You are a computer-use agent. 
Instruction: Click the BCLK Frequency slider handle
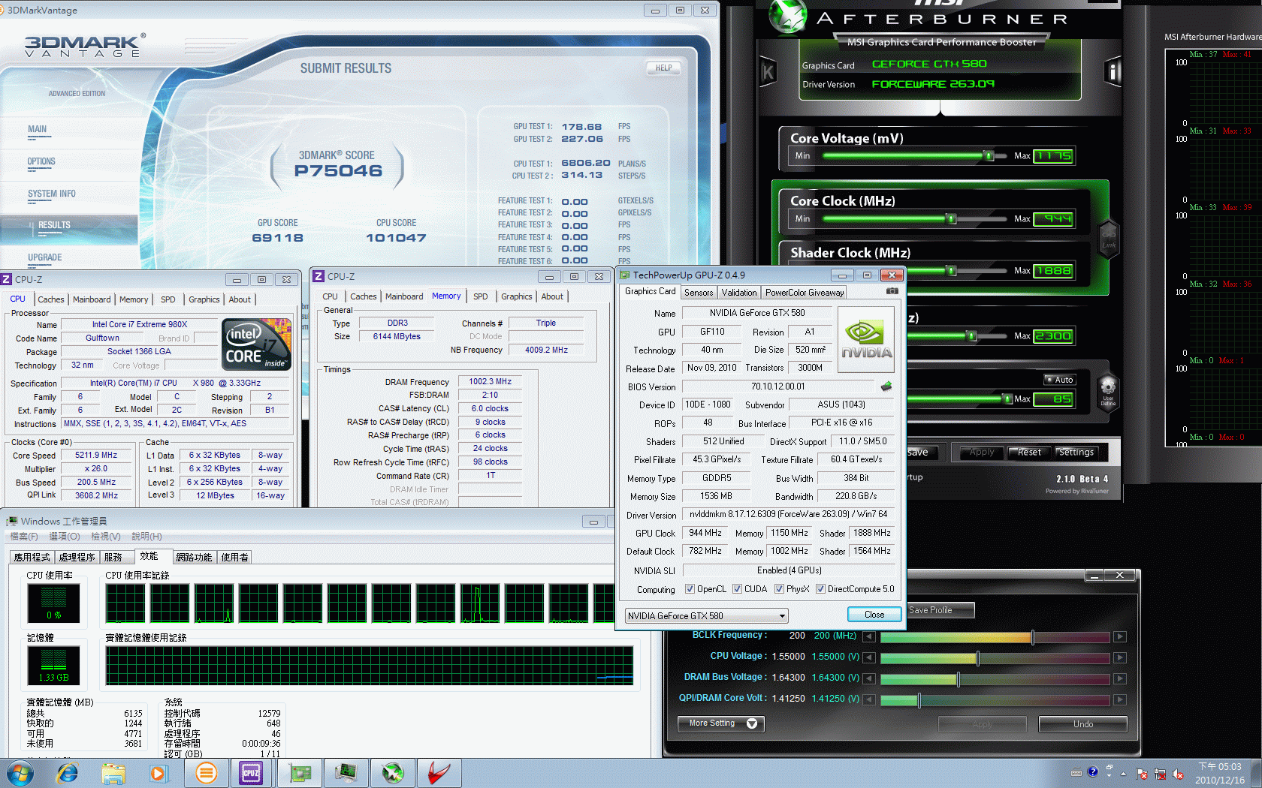click(1033, 637)
